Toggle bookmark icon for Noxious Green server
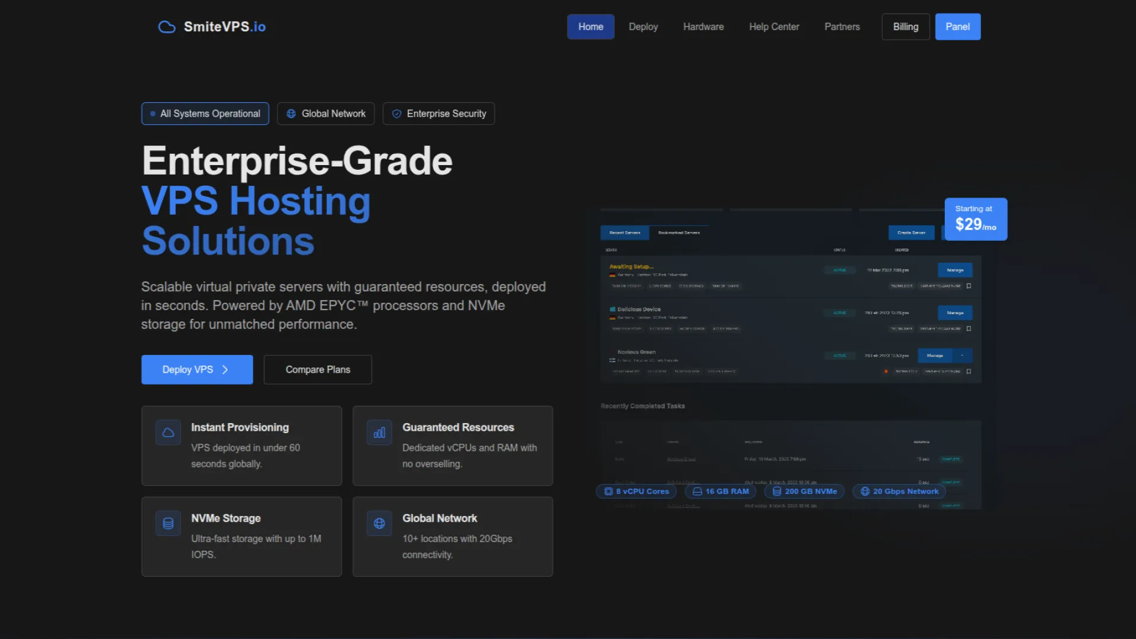1136x639 pixels. pyautogui.click(x=969, y=372)
